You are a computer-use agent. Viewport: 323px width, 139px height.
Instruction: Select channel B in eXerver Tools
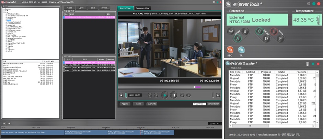pyautogui.click(x=245, y=31)
